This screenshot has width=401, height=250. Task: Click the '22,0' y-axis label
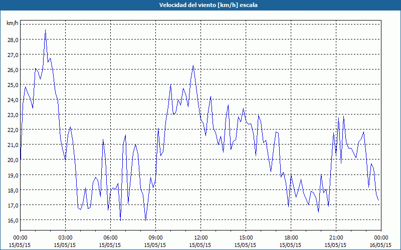13,130
